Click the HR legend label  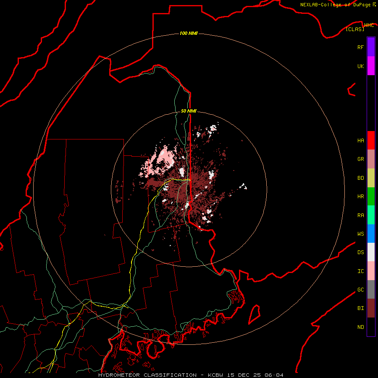click(x=360, y=197)
